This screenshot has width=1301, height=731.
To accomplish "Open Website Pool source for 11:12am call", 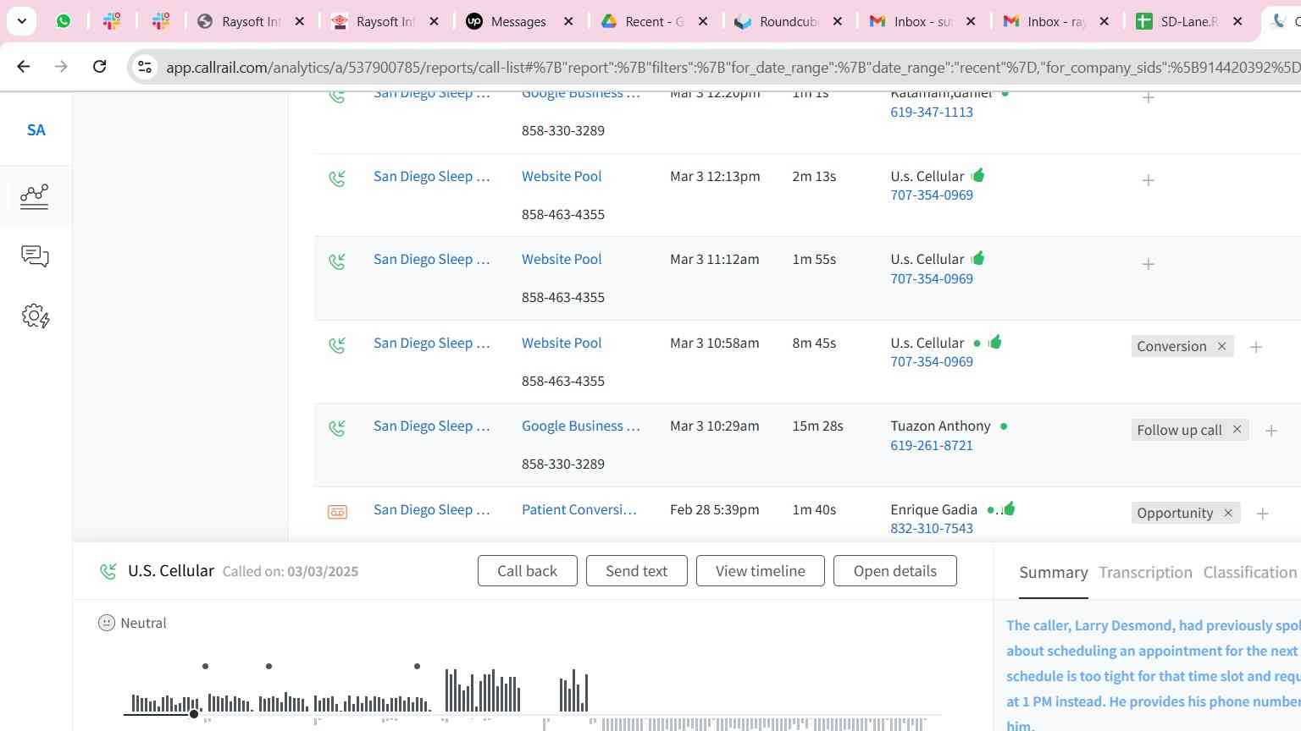I will coord(562,259).
